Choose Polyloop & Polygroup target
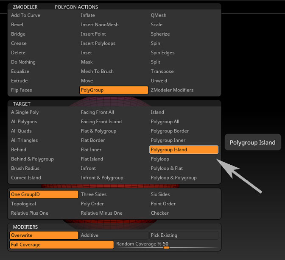 pos(173,177)
